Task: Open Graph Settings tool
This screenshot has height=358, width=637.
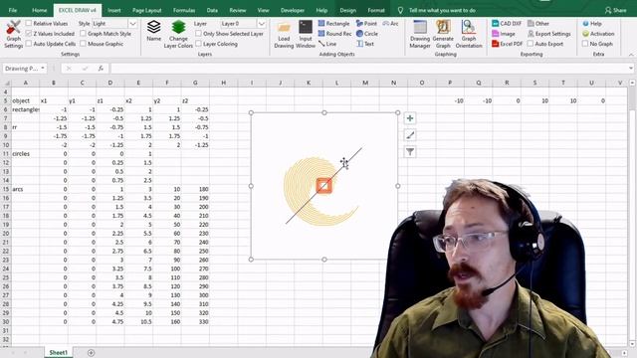Action: (x=13, y=34)
